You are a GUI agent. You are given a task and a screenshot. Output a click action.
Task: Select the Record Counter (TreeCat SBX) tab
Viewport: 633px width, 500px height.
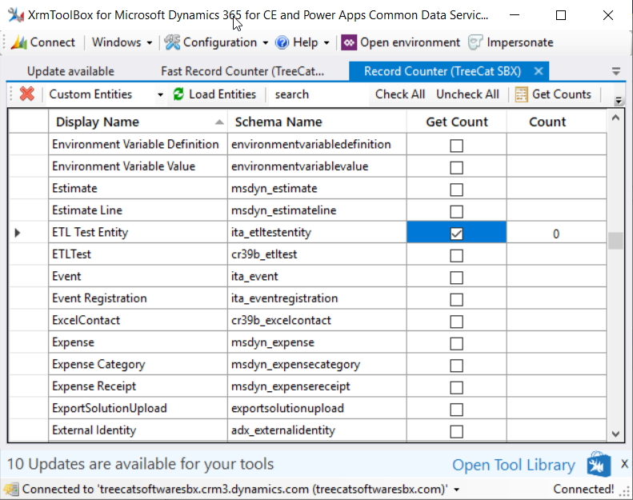[x=443, y=71]
